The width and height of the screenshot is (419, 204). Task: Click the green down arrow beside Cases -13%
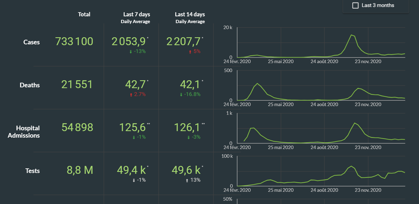click(x=131, y=51)
